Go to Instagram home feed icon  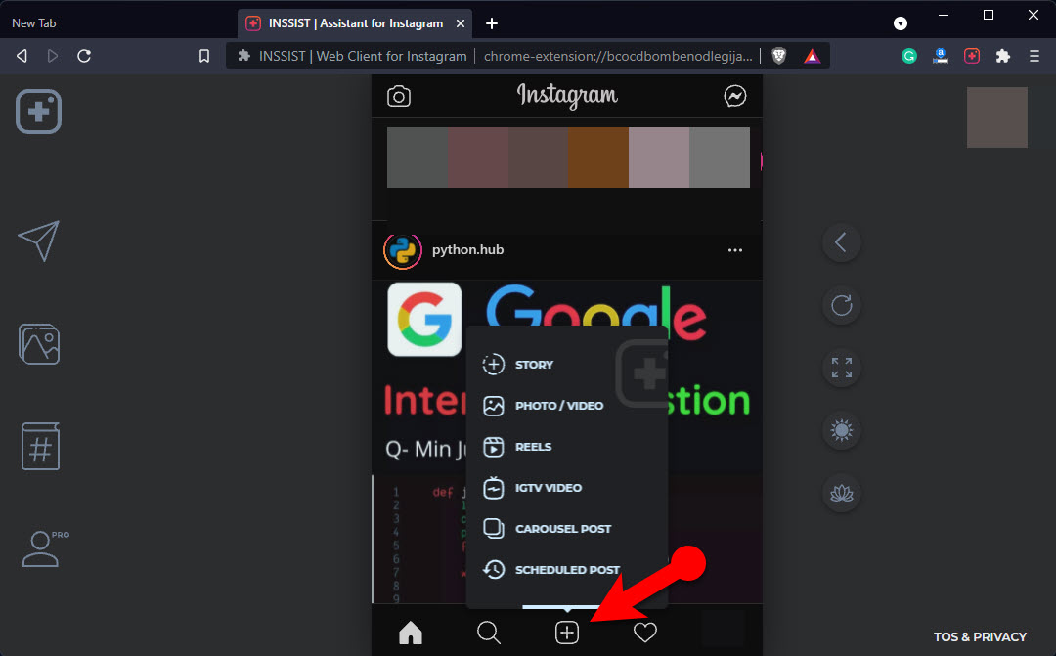tap(410, 633)
